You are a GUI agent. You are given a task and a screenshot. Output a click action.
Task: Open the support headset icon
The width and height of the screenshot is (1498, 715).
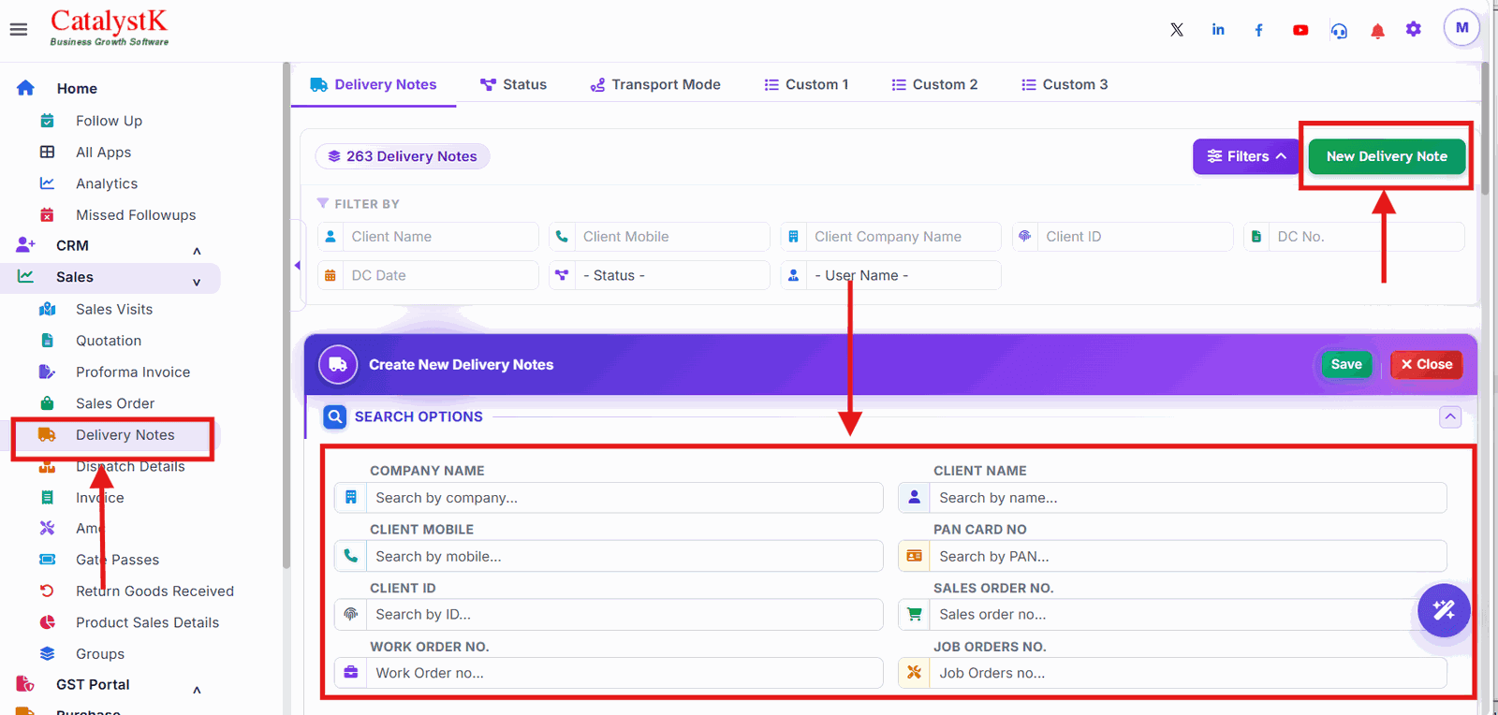[1340, 31]
